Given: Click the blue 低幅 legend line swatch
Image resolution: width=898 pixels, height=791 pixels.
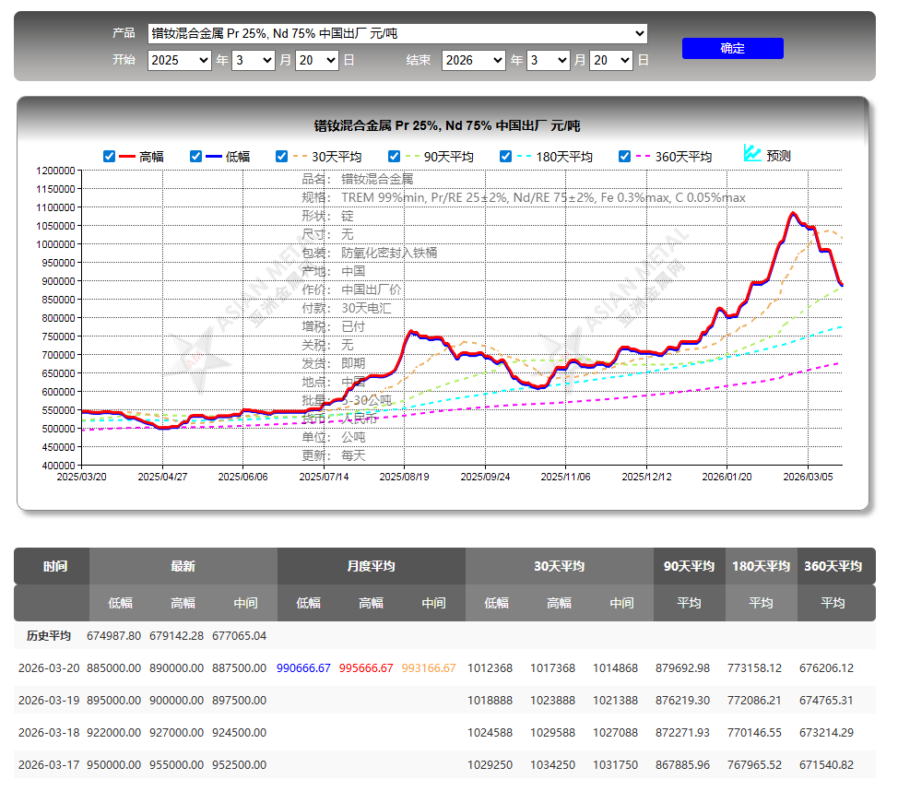Looking at the screenshot, I should coord(214,157).
